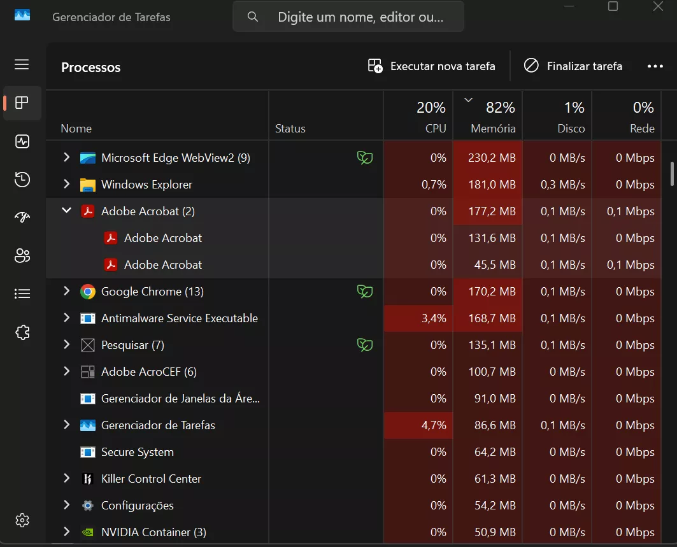The image size is (677, 547).
Task: Collapse the Adobe Acrobat process group
Action: pos(66,211)
